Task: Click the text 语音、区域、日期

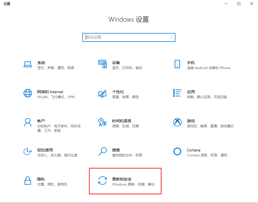Action: point(125,126)
